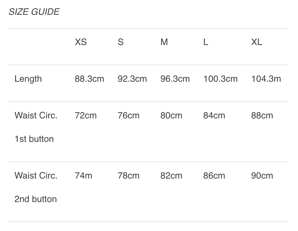Select the L size column header
The height and width of the screenshot is (231, 298).
(x=206, y=42)
